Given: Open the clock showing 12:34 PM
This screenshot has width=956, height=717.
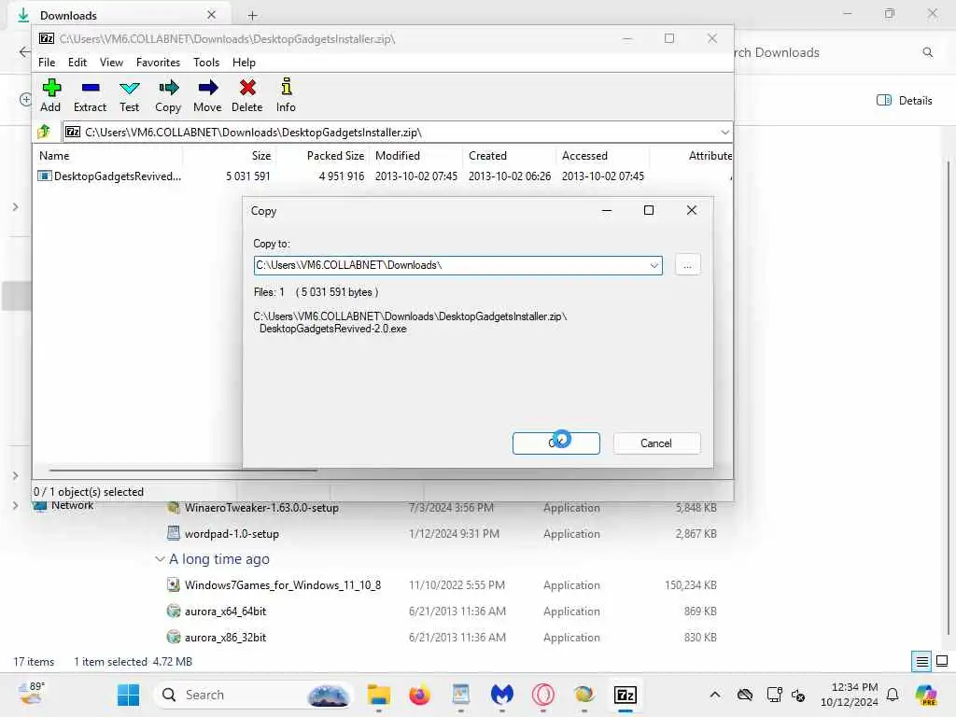Looking at the screenshot, I should 850,695.
